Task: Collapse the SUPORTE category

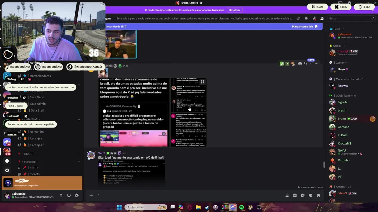Action: 30,162
